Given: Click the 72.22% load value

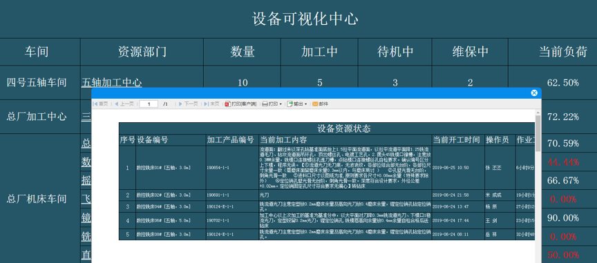Looking at the screenshot, I should (562, 117).
